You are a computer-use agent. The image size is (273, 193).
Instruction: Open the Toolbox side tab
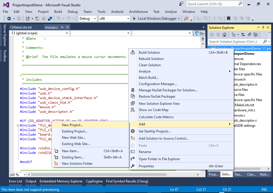tap(5, 56)
